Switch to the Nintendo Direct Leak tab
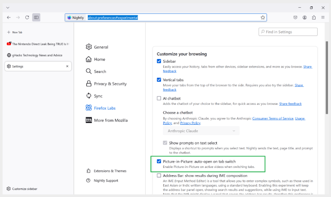The height and width of the screenshot is (197, 331). [x=38, y=44]
